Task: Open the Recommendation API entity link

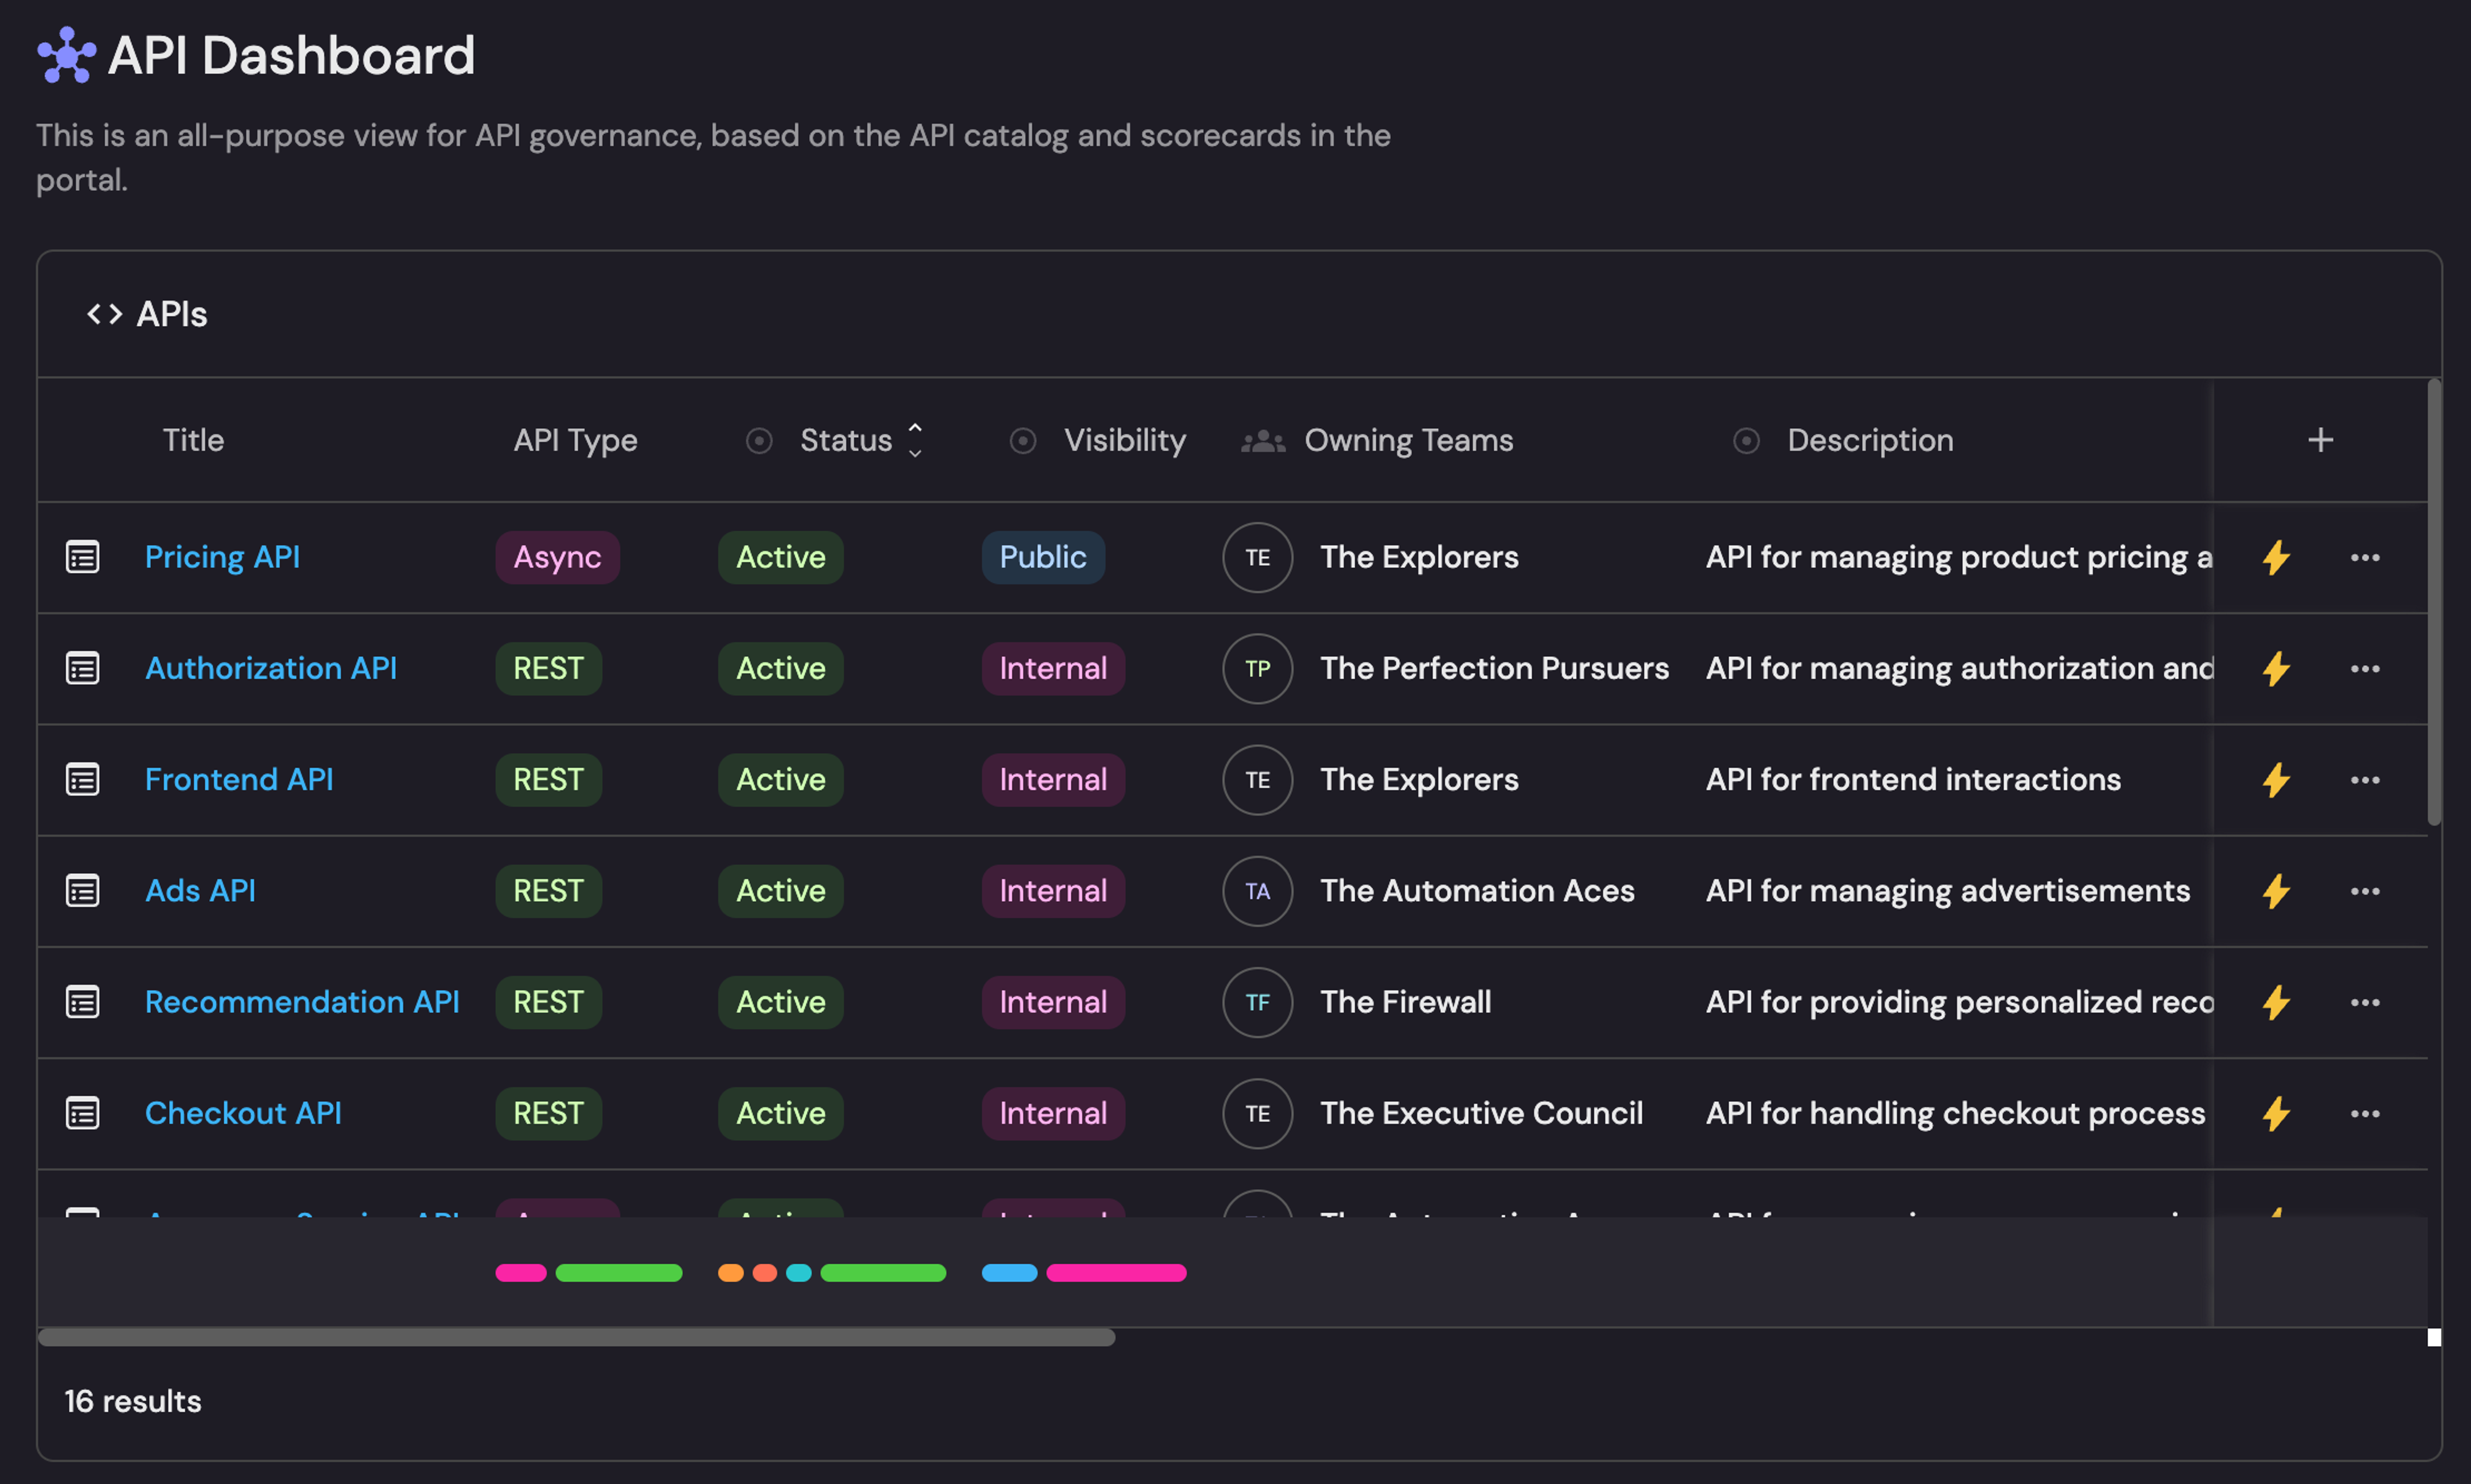Action: [301, 1002]
